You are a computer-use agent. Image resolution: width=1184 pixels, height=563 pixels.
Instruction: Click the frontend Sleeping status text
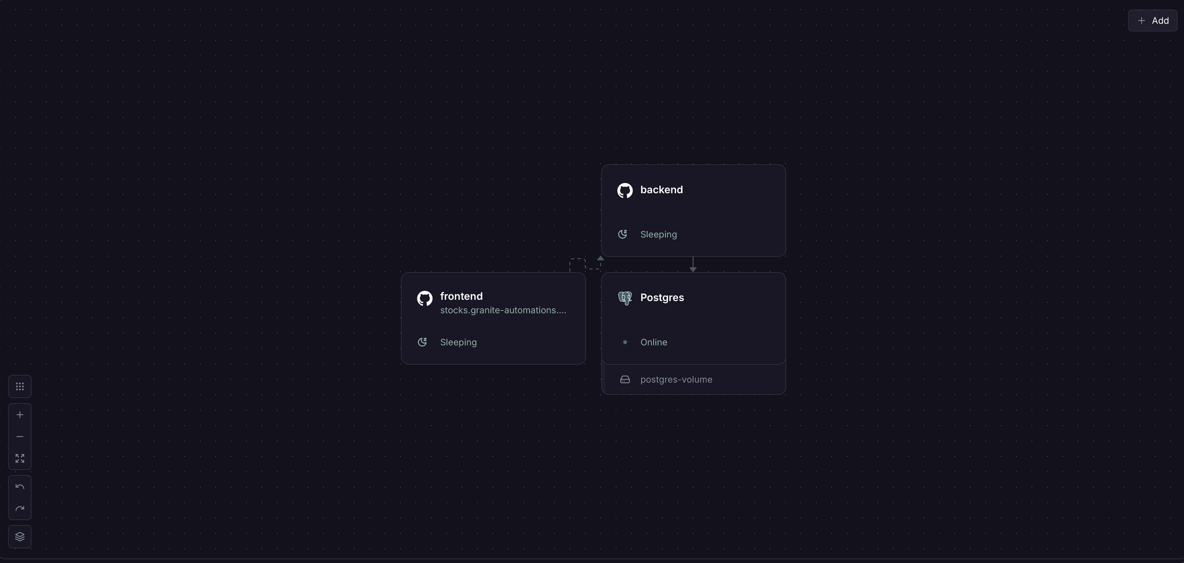[x=458, y=342]
